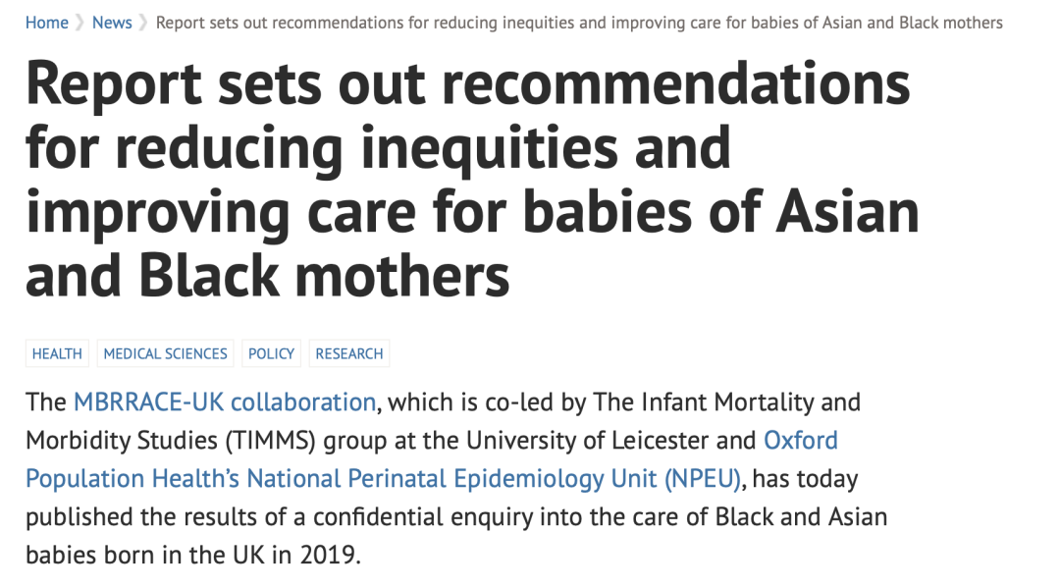The width and height of the screenshot is (1060, 587).
Task: Select the current page title in breadcrumb
Action: pos(579,22)
